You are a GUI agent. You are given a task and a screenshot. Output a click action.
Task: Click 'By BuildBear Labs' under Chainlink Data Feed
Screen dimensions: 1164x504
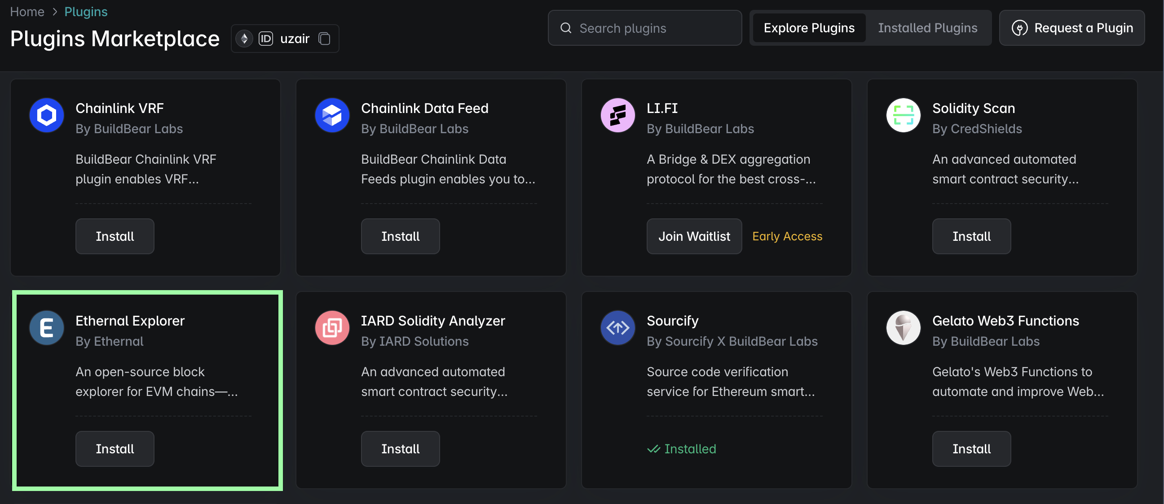pyautogui.click(x=415, y=129)
